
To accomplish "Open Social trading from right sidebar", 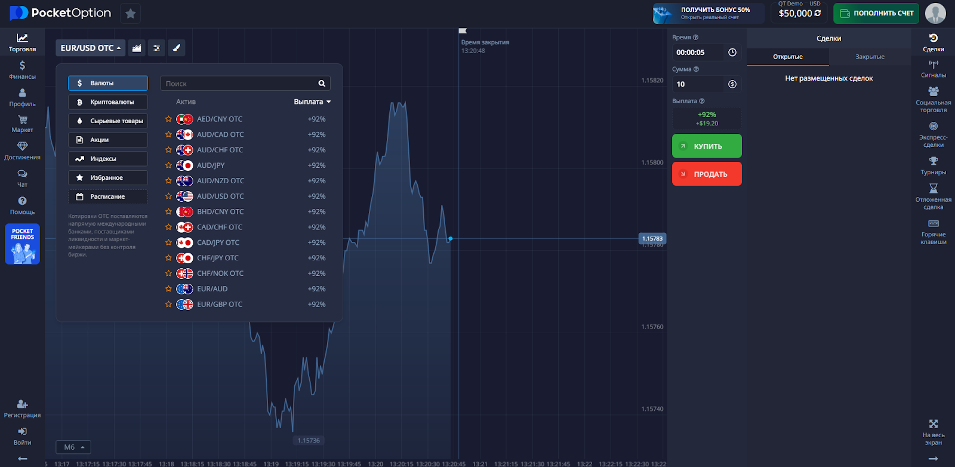I will click(933, 99).
